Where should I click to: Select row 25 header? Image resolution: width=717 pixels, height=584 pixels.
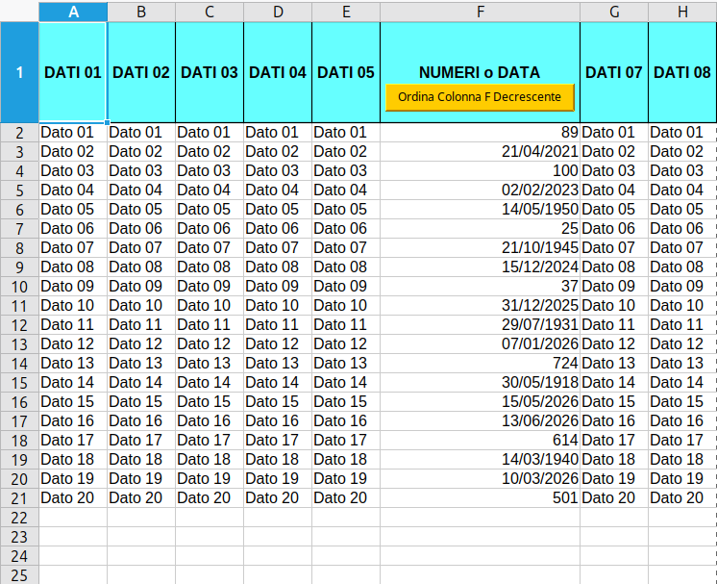[x=19, y=574]
